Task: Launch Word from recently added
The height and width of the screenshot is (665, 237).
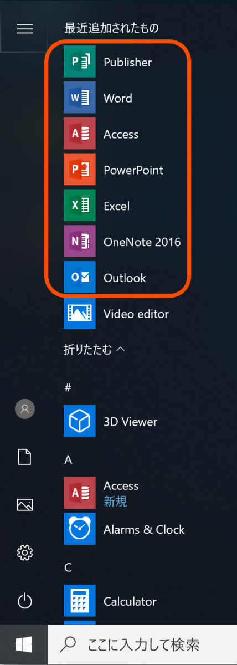Action: 80,98
